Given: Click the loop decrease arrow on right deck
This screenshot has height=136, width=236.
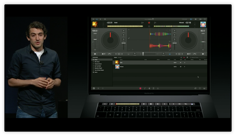Looking at the screenshot, I should tap(176, 54).
